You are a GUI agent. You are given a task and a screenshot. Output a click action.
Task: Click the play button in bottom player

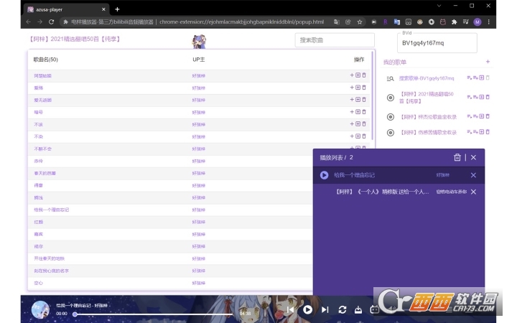tap(307, 309)
